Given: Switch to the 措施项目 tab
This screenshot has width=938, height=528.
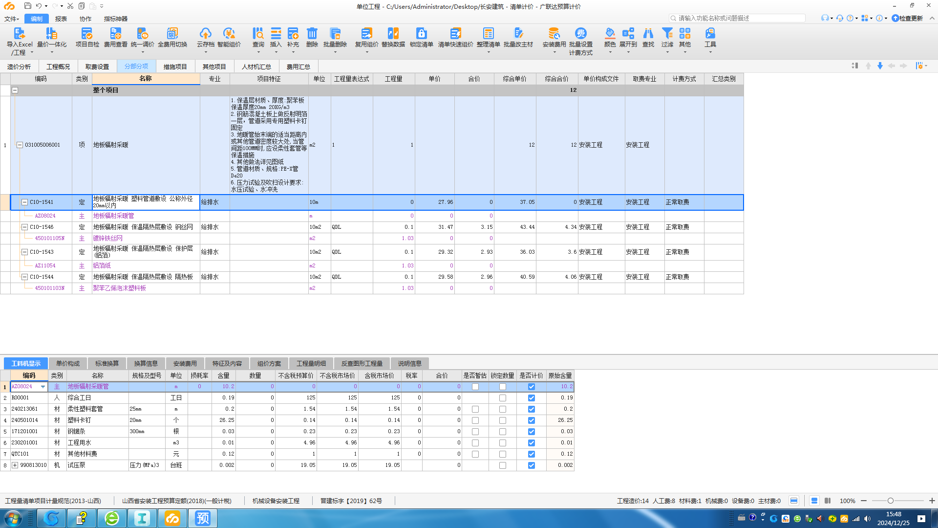Looking at the screenshot, I should pos(175,66).
